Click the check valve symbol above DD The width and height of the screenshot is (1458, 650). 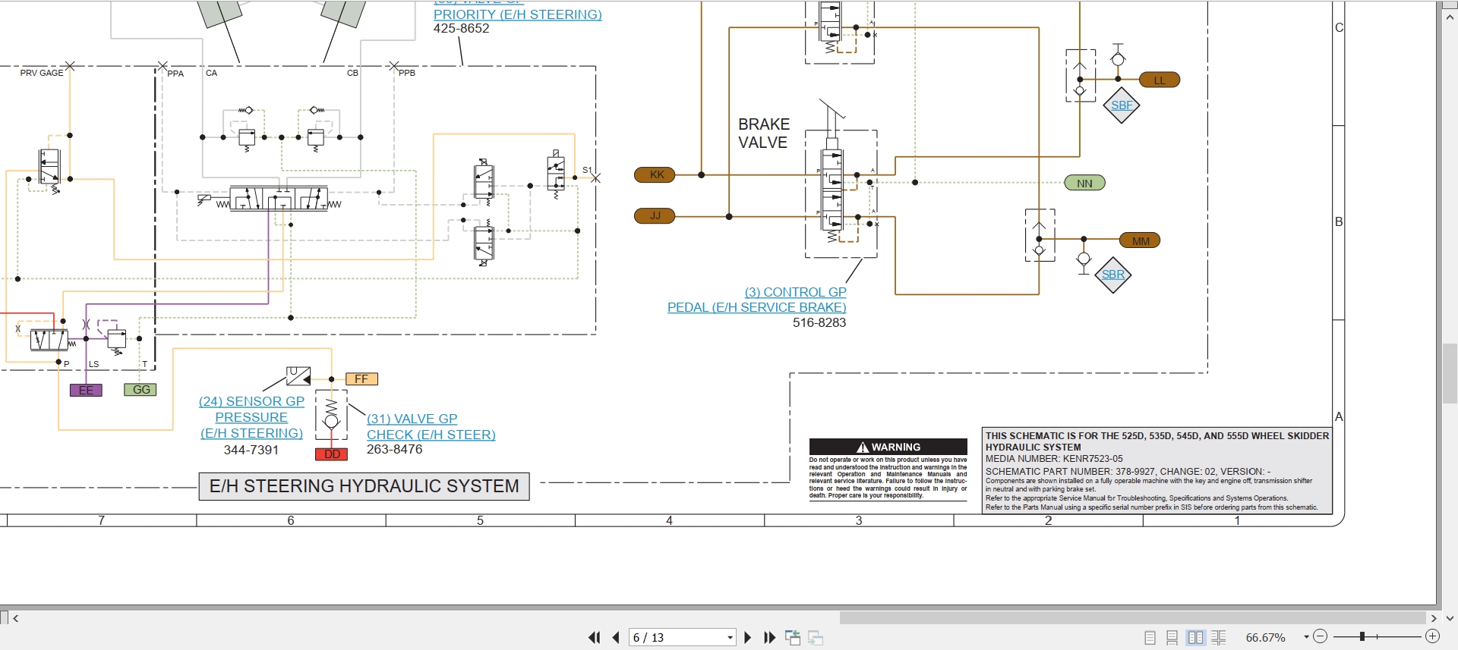[331, 416]
